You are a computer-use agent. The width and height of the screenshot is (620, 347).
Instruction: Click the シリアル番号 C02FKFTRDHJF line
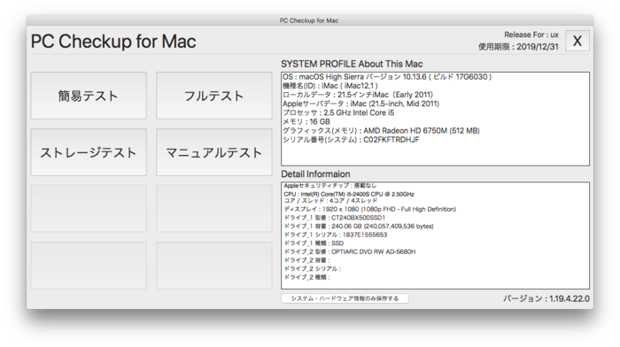[351, 140]
